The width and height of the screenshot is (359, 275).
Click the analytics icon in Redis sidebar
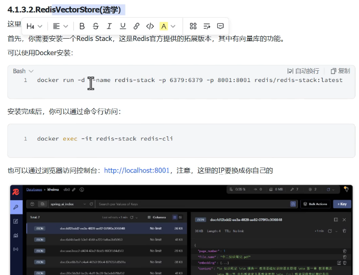[x=16, y=235]
